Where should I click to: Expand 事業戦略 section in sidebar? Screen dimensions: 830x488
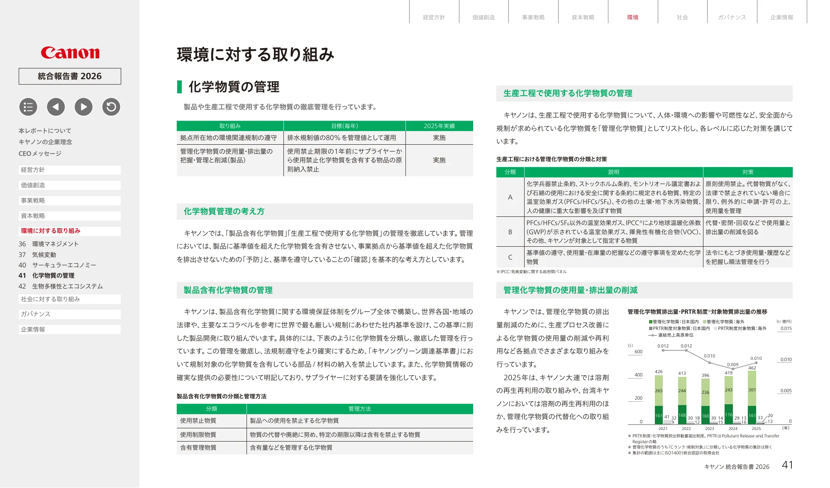coord(70,201)
